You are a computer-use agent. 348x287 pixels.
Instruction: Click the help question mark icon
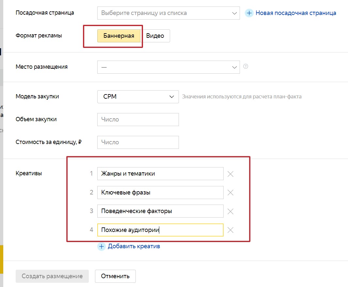click(246, 66)
